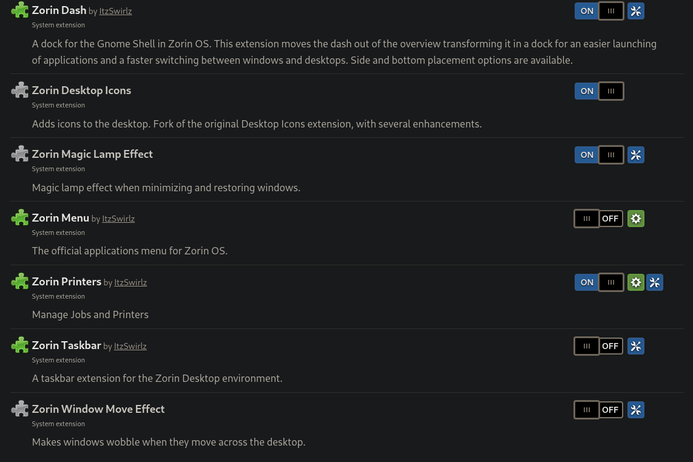Open Zorin Dash configuration tools icon
This screenshot has width=693, height=462.
(x=635, y=11)
